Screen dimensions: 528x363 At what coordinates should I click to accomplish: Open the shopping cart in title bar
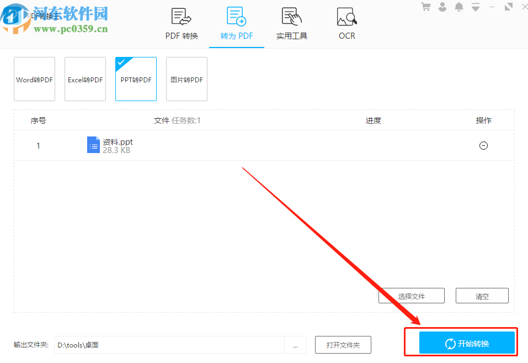pos(425,7)
